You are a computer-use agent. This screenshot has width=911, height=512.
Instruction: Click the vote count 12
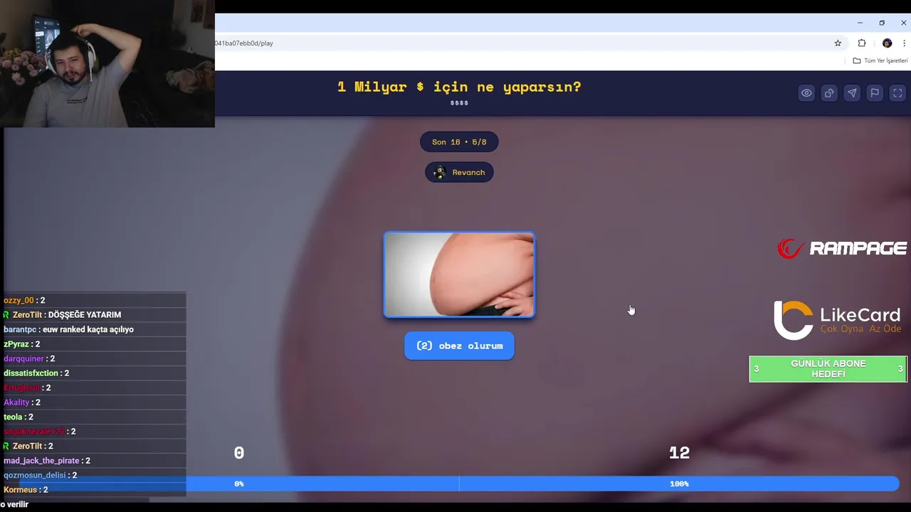(679, 453)
